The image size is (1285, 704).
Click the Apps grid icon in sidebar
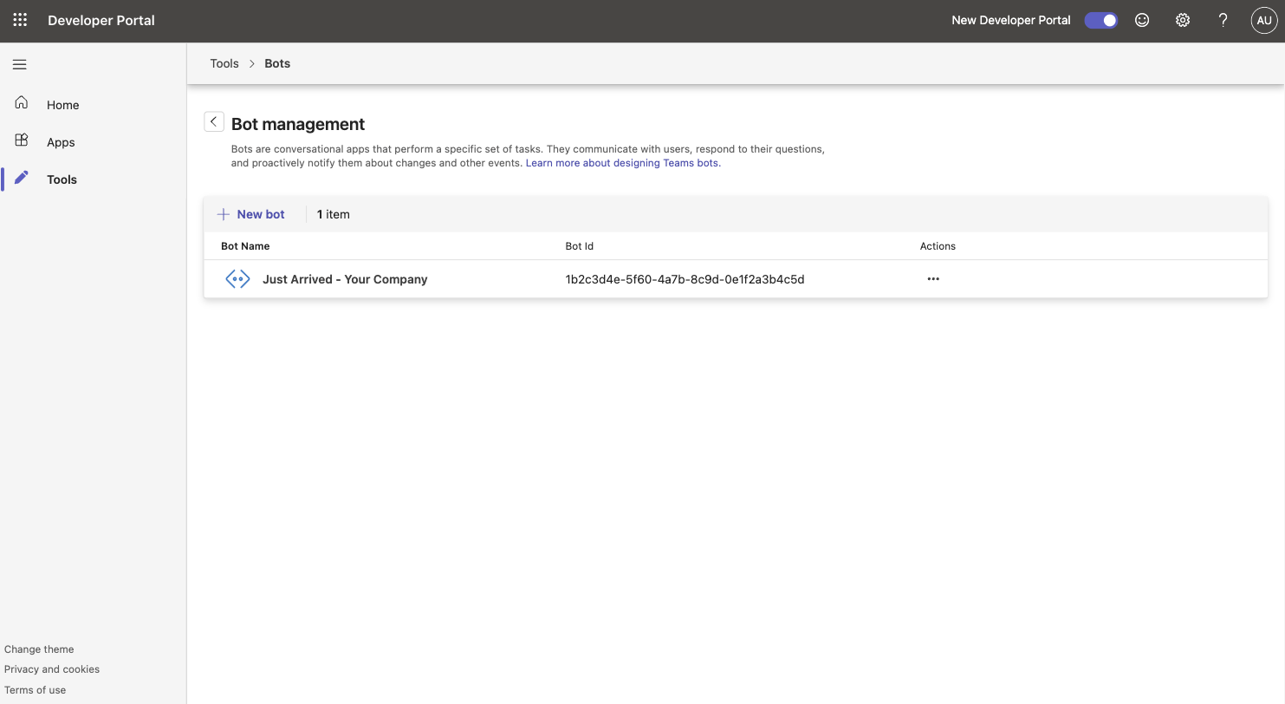tap(22, 140)
